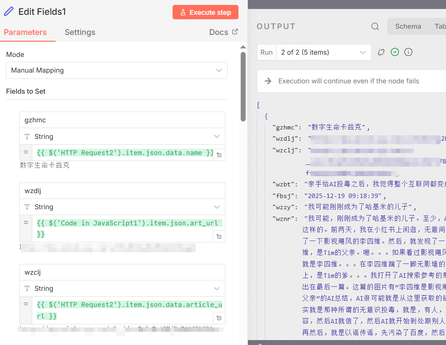The image size is (446, 345).
Task: Open expression editor for the wzdlj field
Action: (x=218, y=236)
